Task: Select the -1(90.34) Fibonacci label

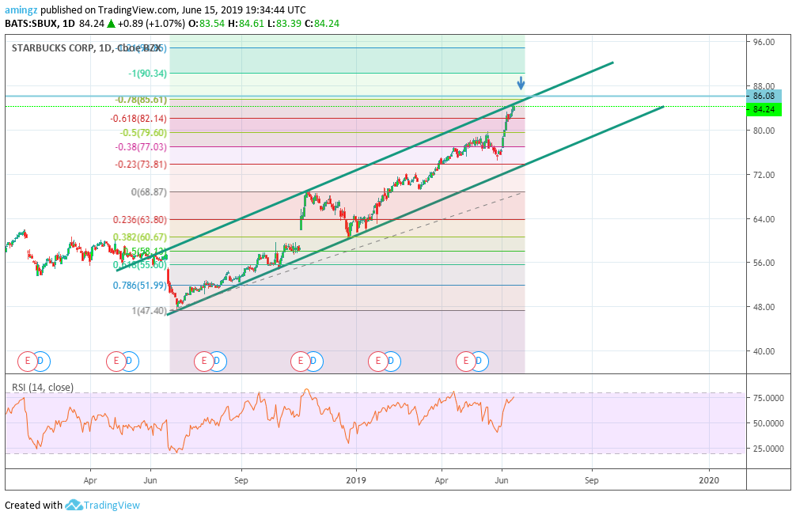Action: [147, 74]
